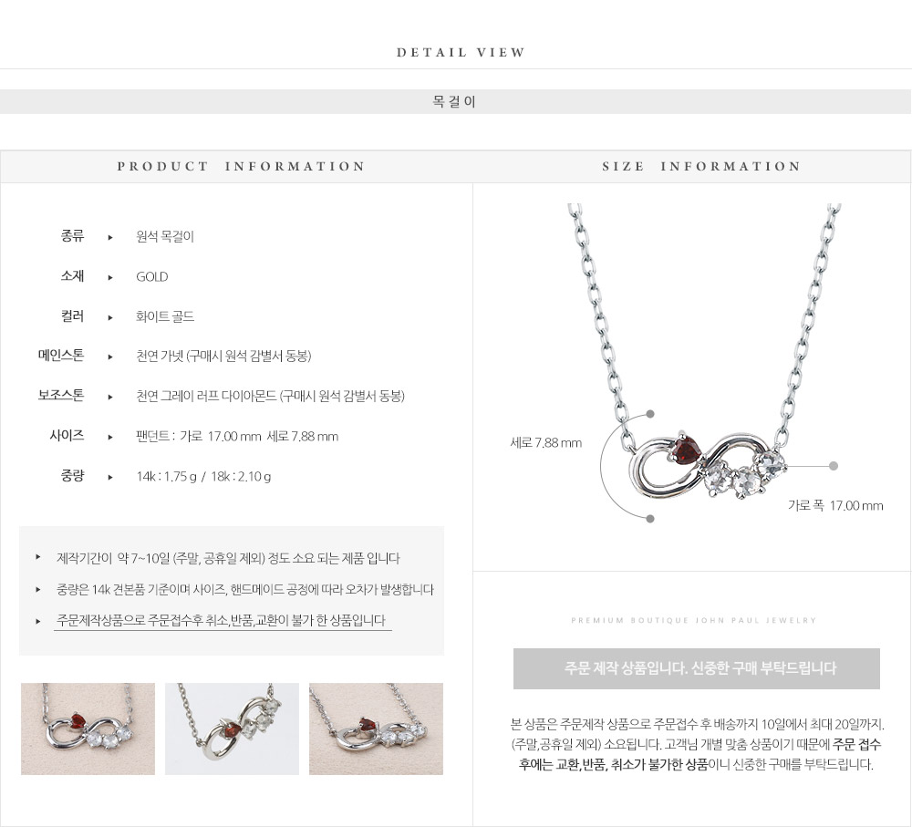Click the gray 주문 제작 상품입니다 banner
This screenshot has width=912, height=827.
tap(696, 669)
